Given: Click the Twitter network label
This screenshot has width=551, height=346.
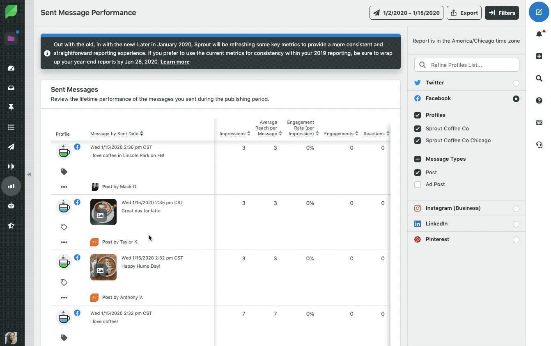Looking at the screenshot, I should coord(435,82).
